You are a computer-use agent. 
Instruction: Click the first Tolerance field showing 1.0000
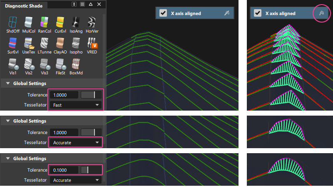64,95
